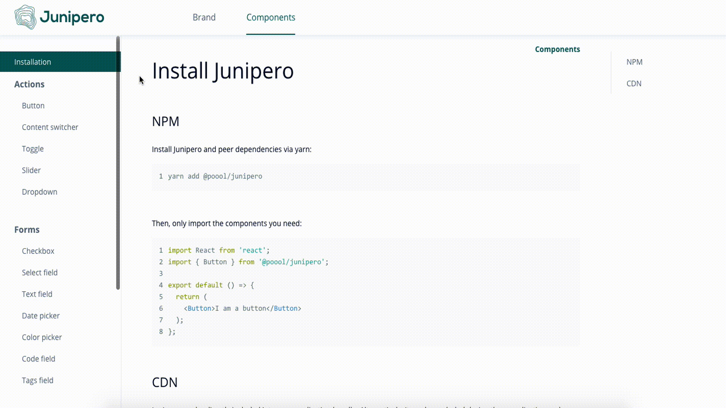726x408 pixels.
Task: Jump to NPM section in outline
Action: pos(634,62)
